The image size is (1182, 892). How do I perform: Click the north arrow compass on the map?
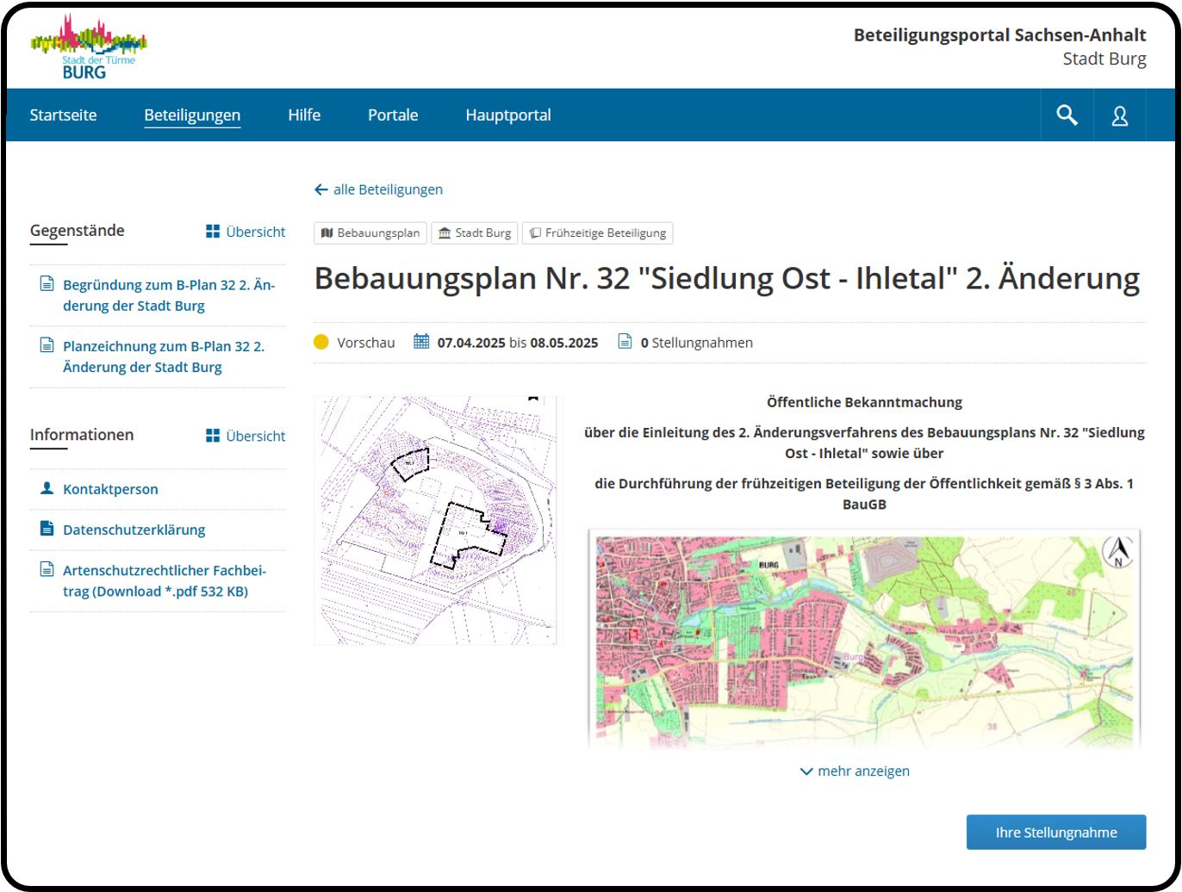1118,552
